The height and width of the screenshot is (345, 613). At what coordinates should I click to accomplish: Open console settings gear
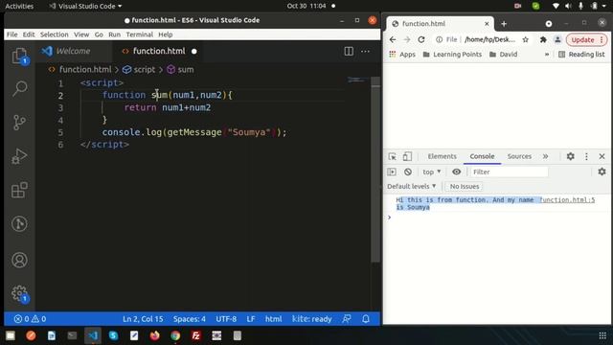[602, 172]
